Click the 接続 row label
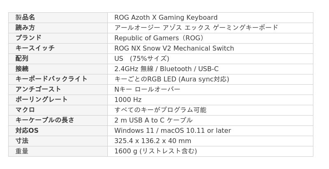This screenshot has height=169, width=329. 22,69
